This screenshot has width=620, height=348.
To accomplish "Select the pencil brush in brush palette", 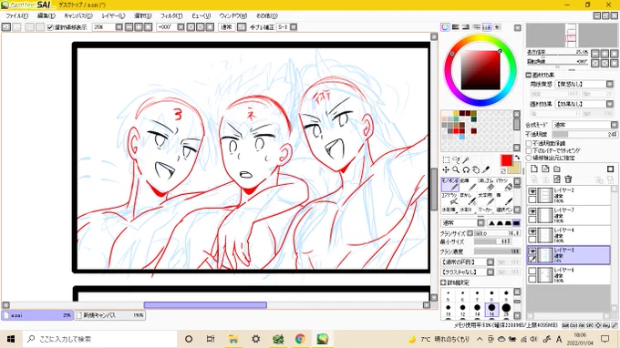I will pos(468,184).
